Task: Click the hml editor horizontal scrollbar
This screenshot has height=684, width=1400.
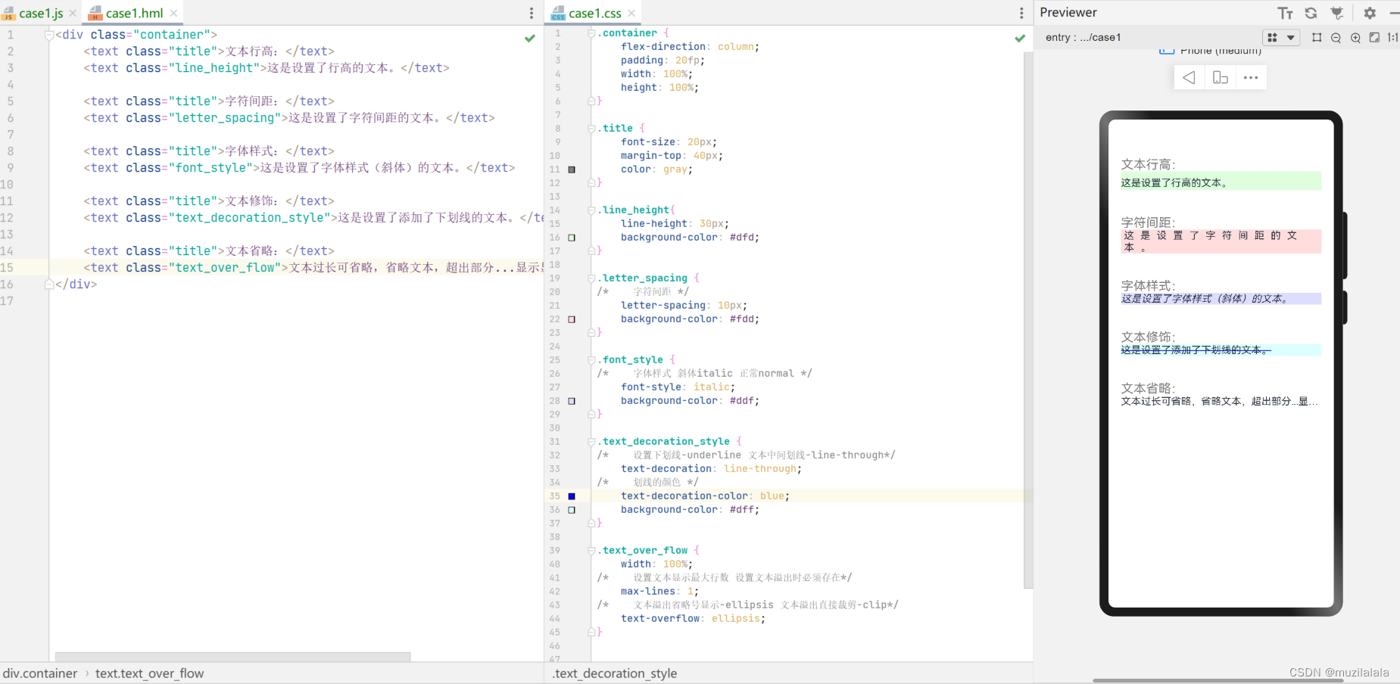Action: pyautogui.click(x=233, y=657)
